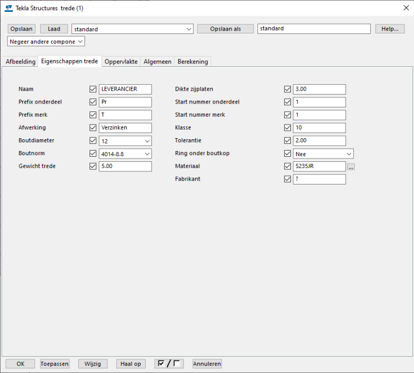Click the Toepassen button
The height and width of the screenshot is (373, 414).
(x=54, y=364)
